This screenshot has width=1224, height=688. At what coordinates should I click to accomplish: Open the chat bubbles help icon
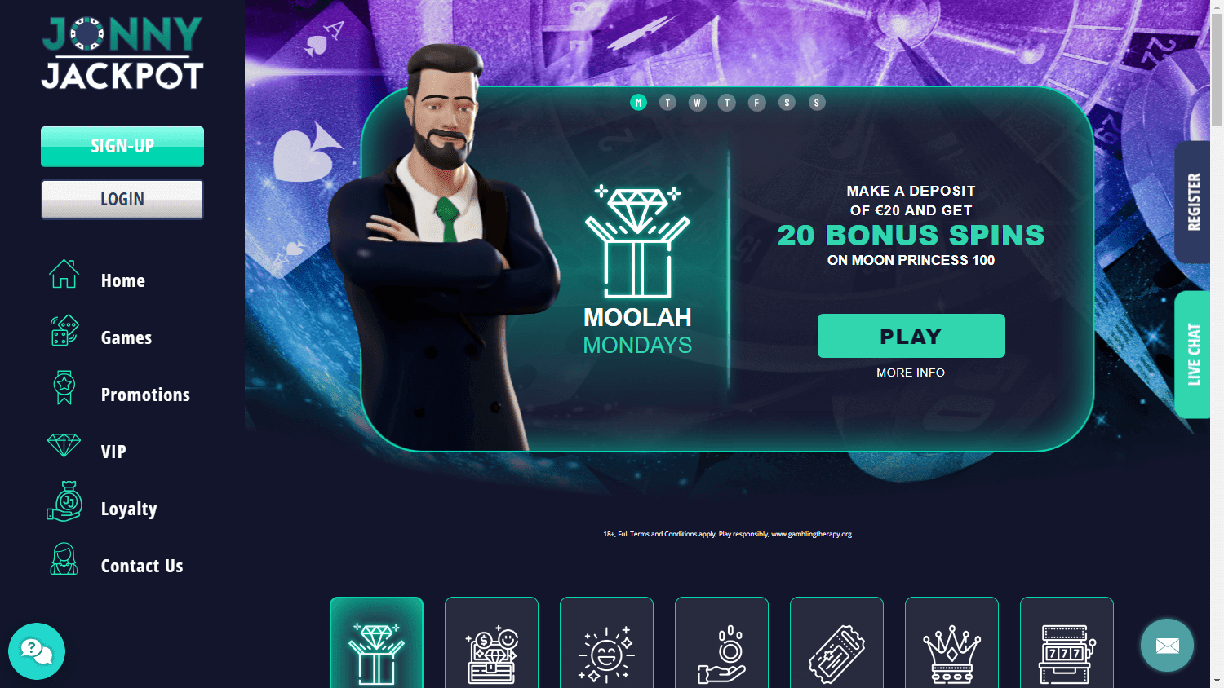(x=37, y=651)
